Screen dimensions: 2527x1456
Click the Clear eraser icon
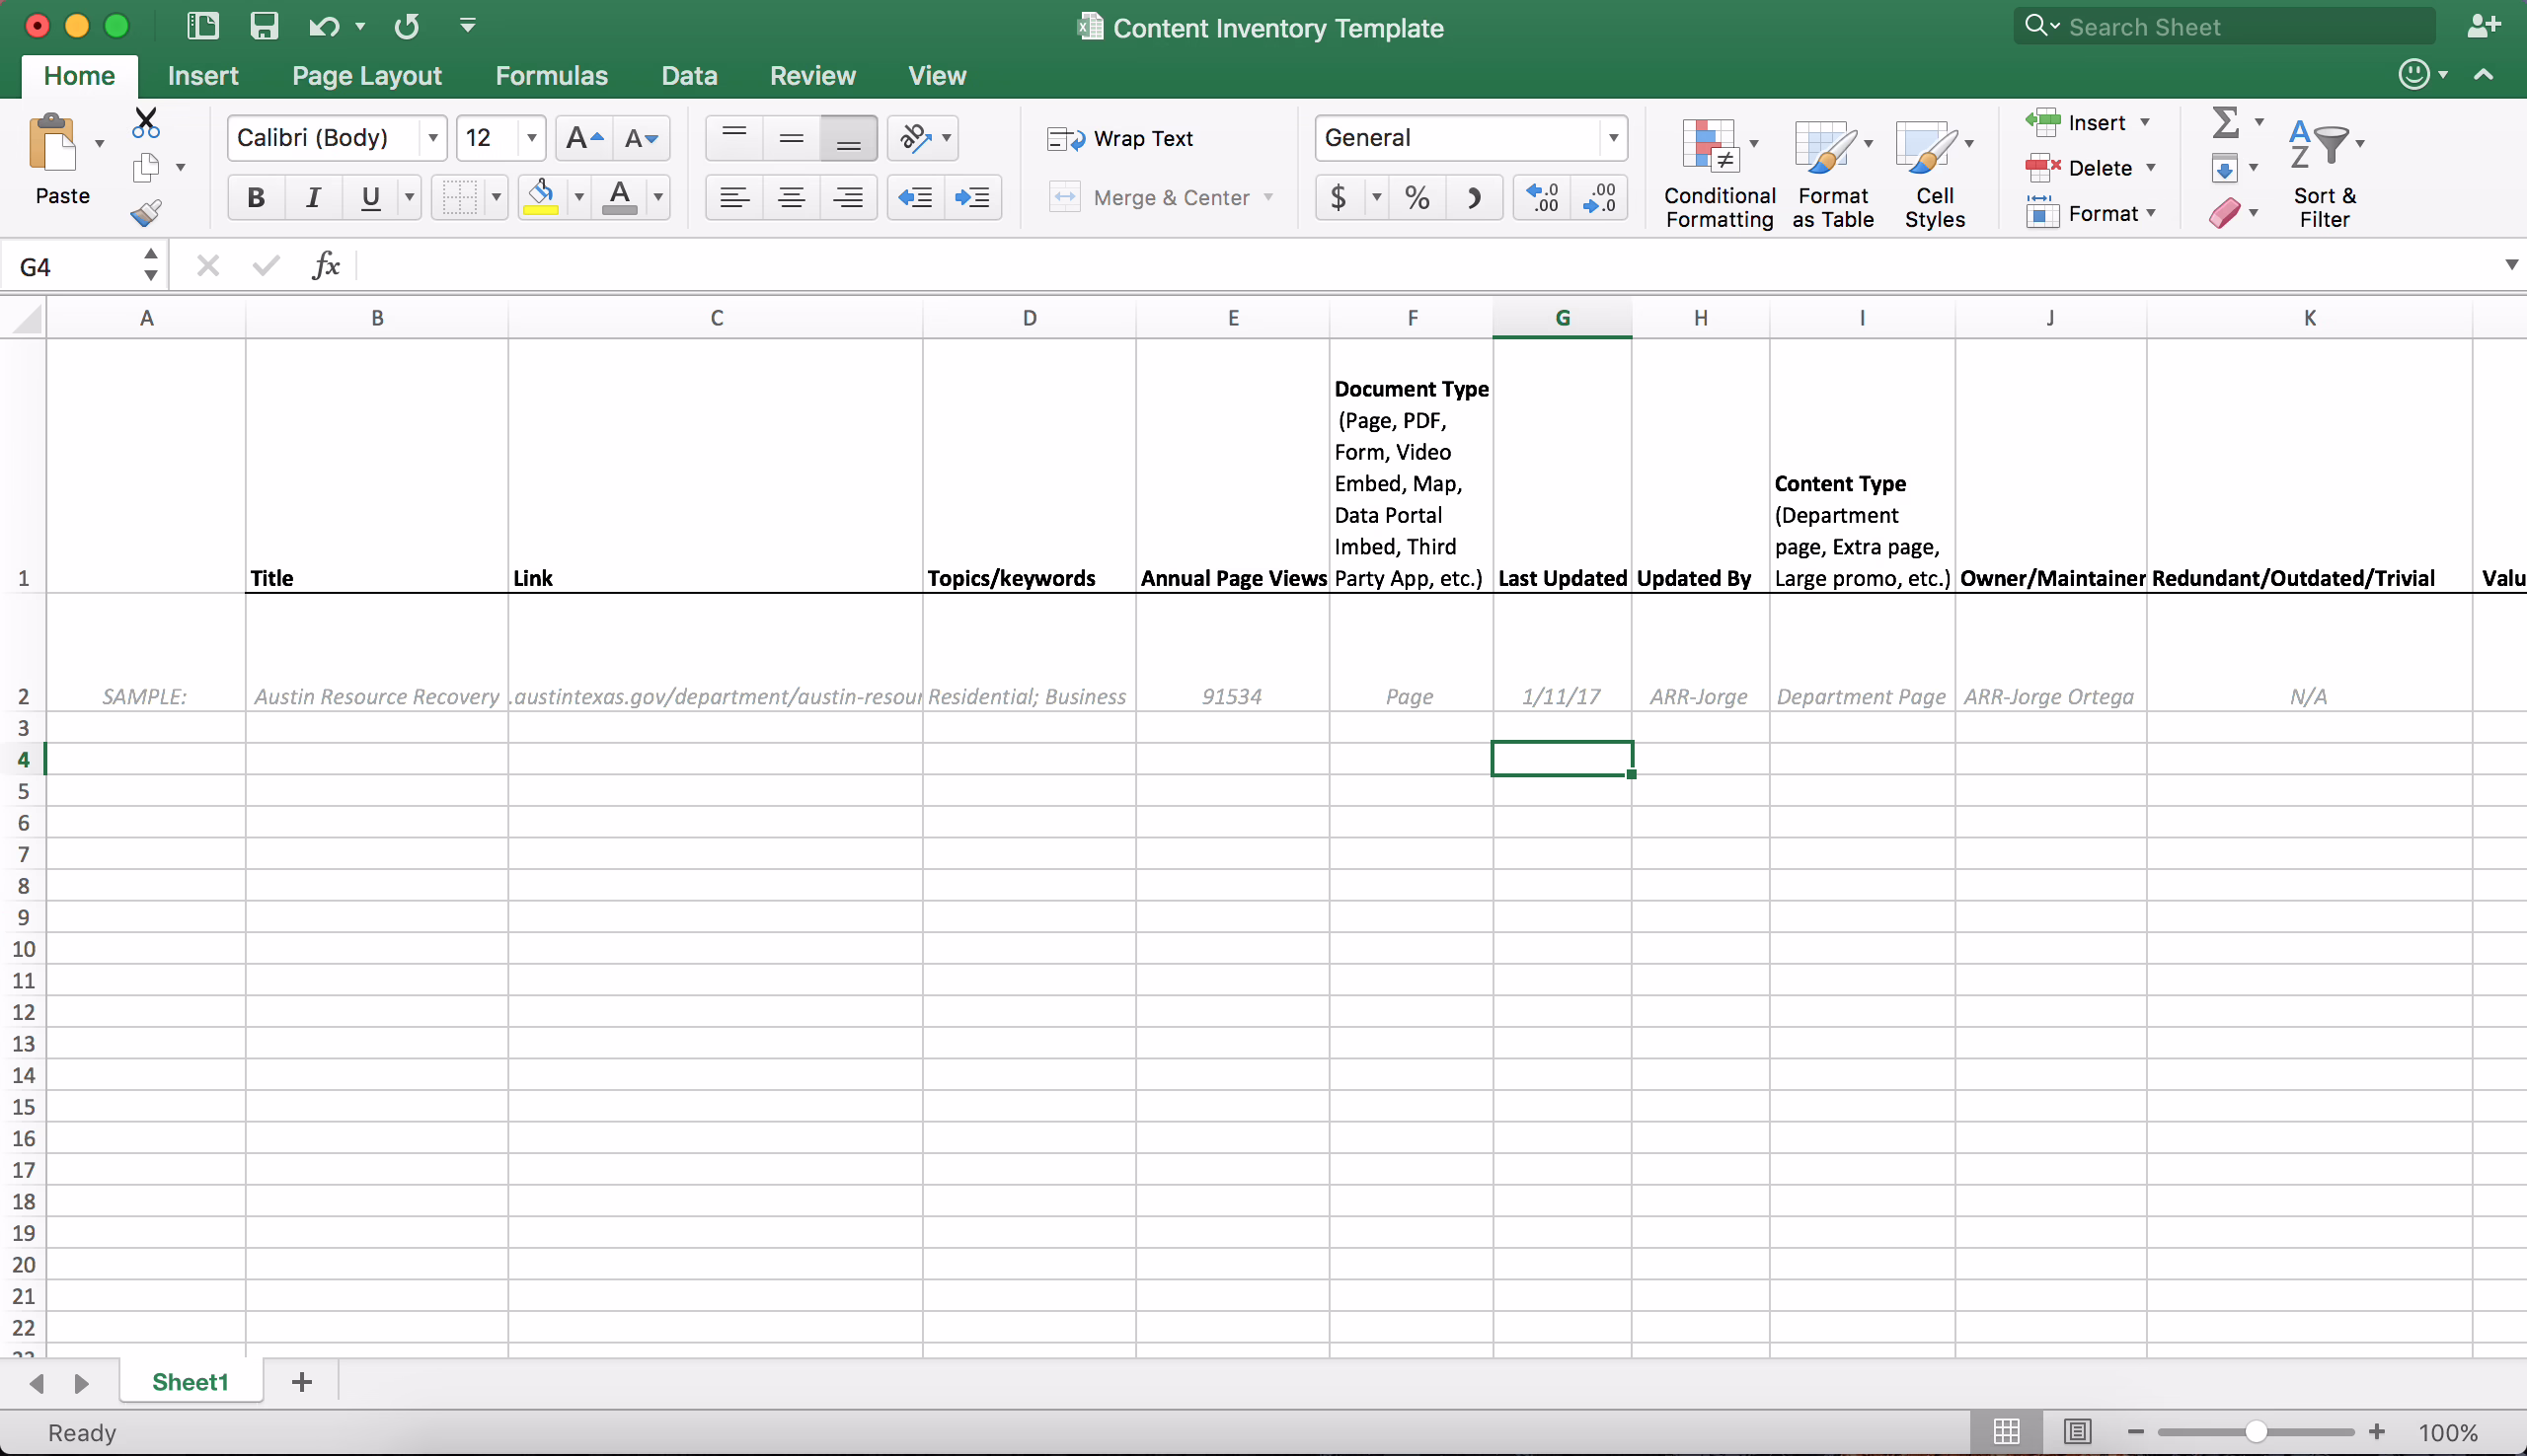pos(2224,212)
